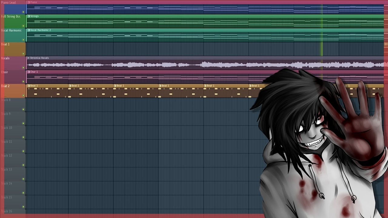This screenshot has width=388, height=218.
Task: Select the Track 14 header
Action: click(13, 188)
